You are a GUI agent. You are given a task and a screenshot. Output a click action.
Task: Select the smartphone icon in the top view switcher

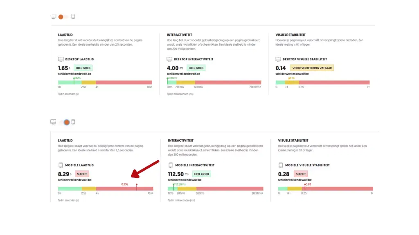click(x=73, y=16)
